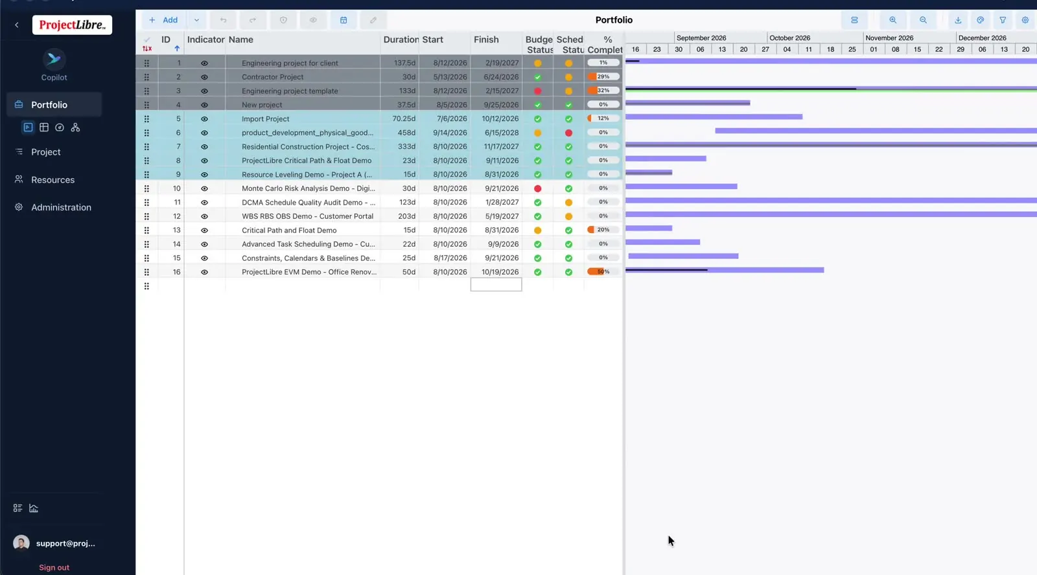Open the Copilot assistant icon

(54, 60)
